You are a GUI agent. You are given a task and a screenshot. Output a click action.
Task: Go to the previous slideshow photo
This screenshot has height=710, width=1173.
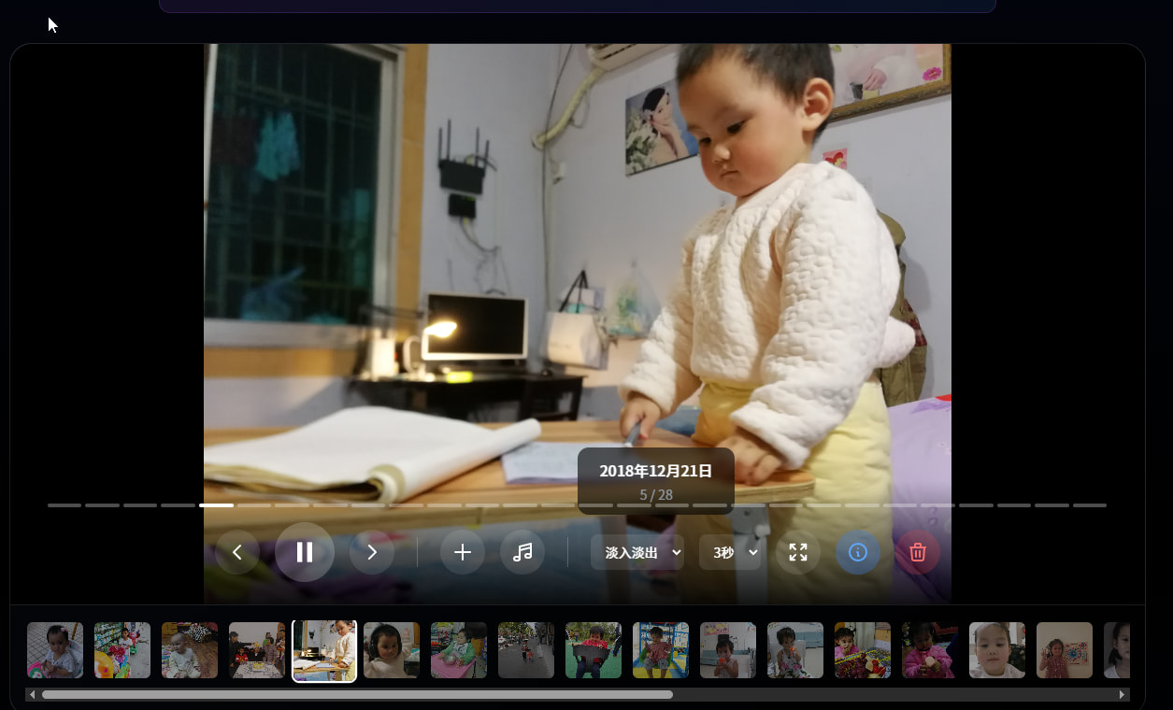click(237, 552)
